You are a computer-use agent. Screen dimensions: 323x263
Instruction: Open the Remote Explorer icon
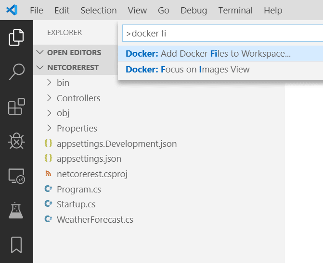[x=16, y=176]
